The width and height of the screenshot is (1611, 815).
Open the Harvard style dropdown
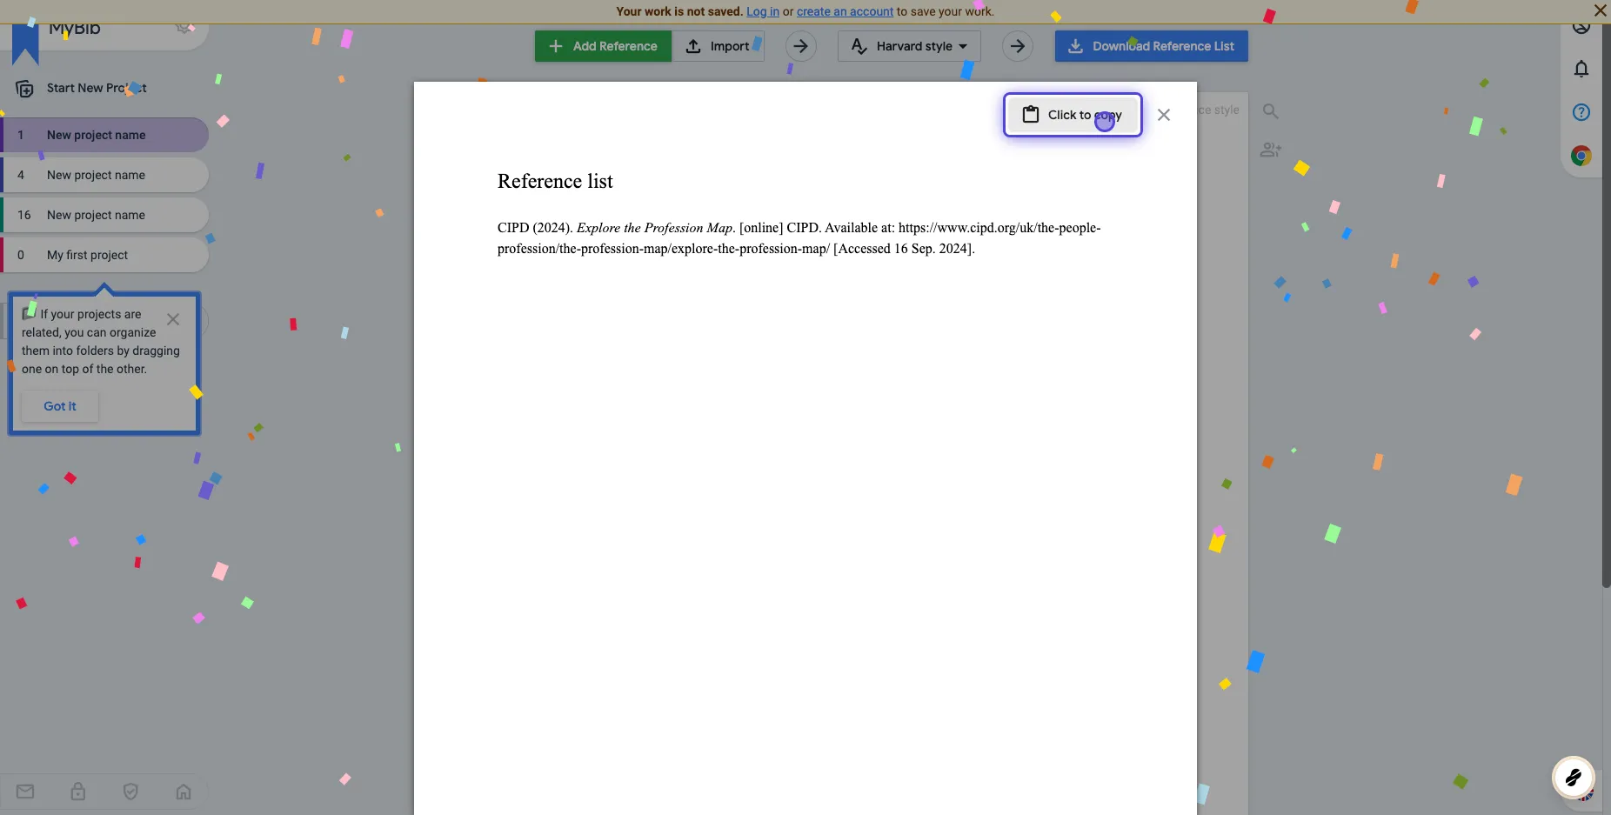907,46
